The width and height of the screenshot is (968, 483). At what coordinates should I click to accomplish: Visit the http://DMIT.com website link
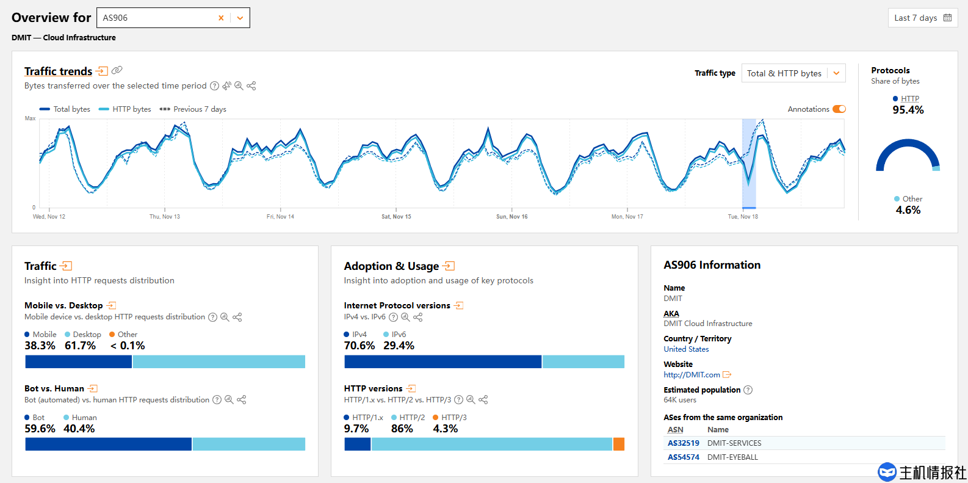click(692, 375)
